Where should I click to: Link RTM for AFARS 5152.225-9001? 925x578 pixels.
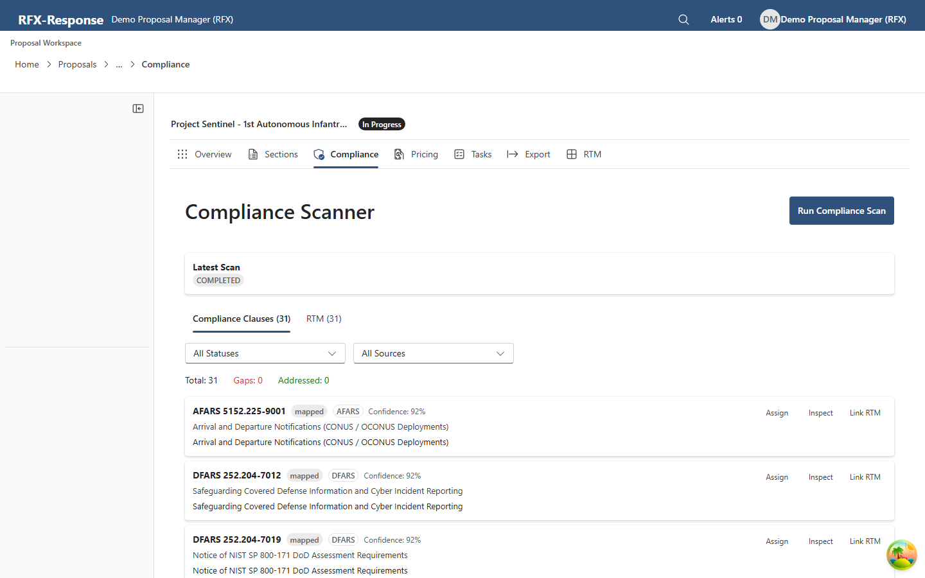(865, 413)
